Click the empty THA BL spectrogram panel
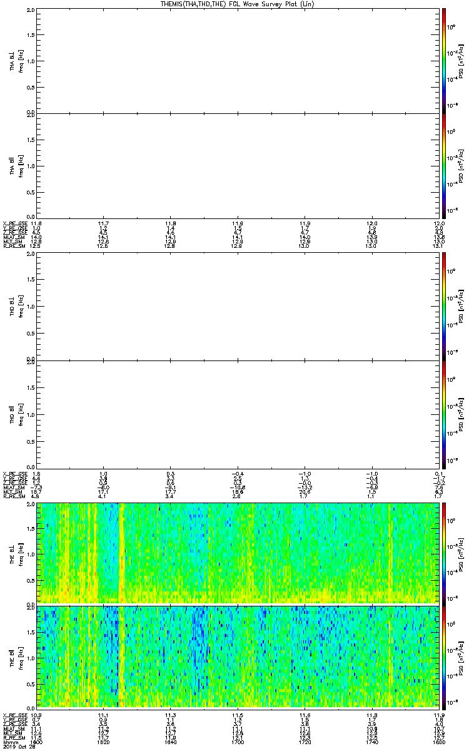This screenshot has height=751, width=469. 237,61
